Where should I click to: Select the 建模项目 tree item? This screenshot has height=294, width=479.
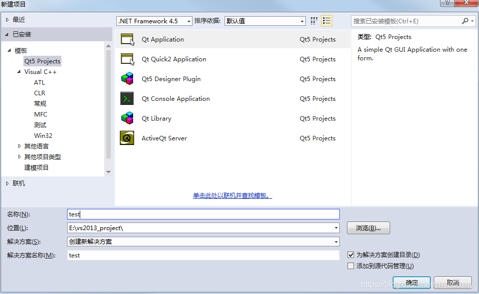pyautogui.click(x=37, y=167)
